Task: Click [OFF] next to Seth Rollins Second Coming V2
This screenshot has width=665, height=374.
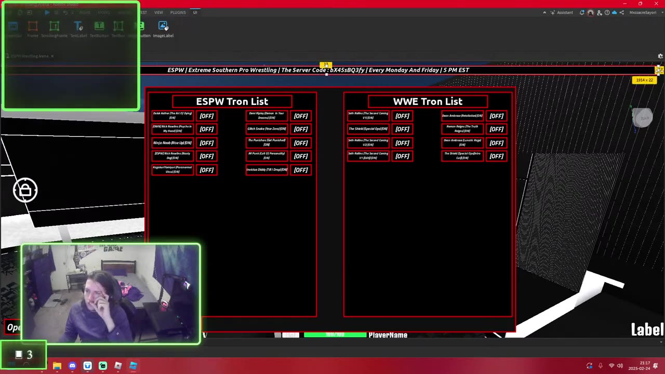Action: tap(402, 143)
